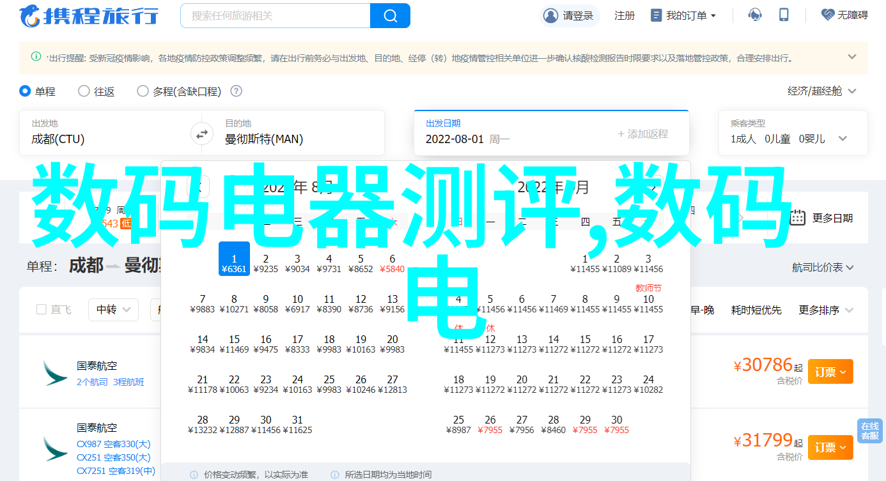Image resolution: width=886 pixels, height=481 pixels.
Task: Click the Ctrip 携程旅行 logo
Action: [89, 15]
